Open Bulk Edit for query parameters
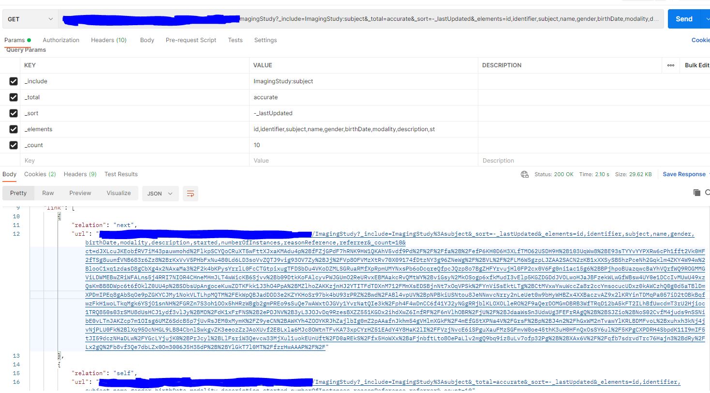Screen dimensions: 710x393 pyautogui.click(x=696, y=65)
